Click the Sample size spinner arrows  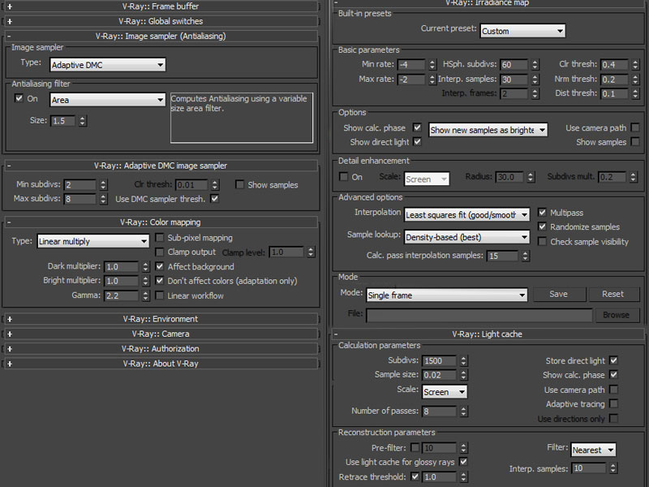coord(463,375)
